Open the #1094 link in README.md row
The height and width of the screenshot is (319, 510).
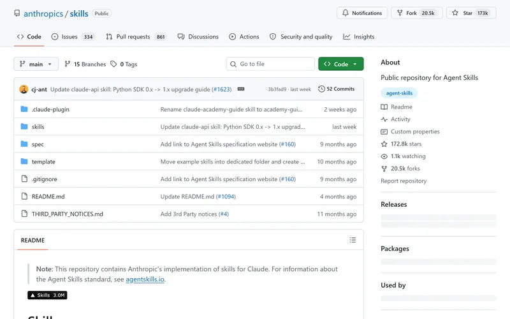[226, 197]
